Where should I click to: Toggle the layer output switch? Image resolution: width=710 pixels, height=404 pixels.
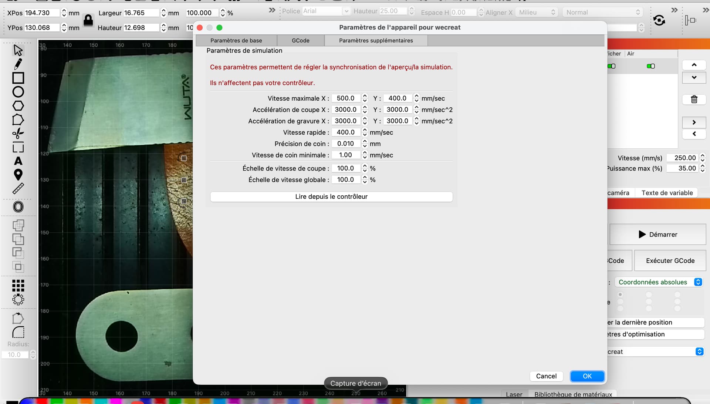(612, 66)
